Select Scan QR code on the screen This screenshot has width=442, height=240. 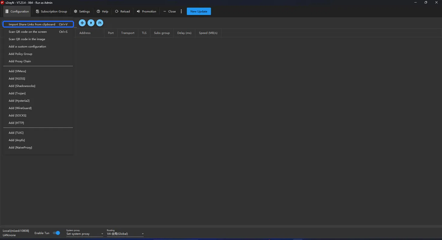point(38,32)
